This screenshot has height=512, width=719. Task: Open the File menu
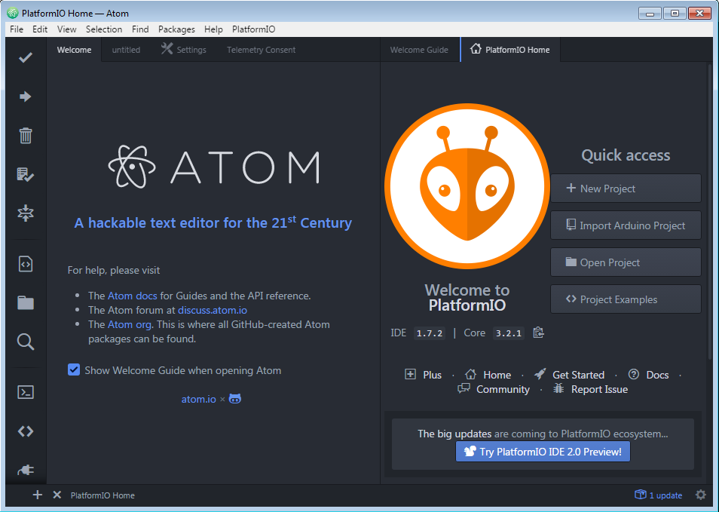coord(17,29)
